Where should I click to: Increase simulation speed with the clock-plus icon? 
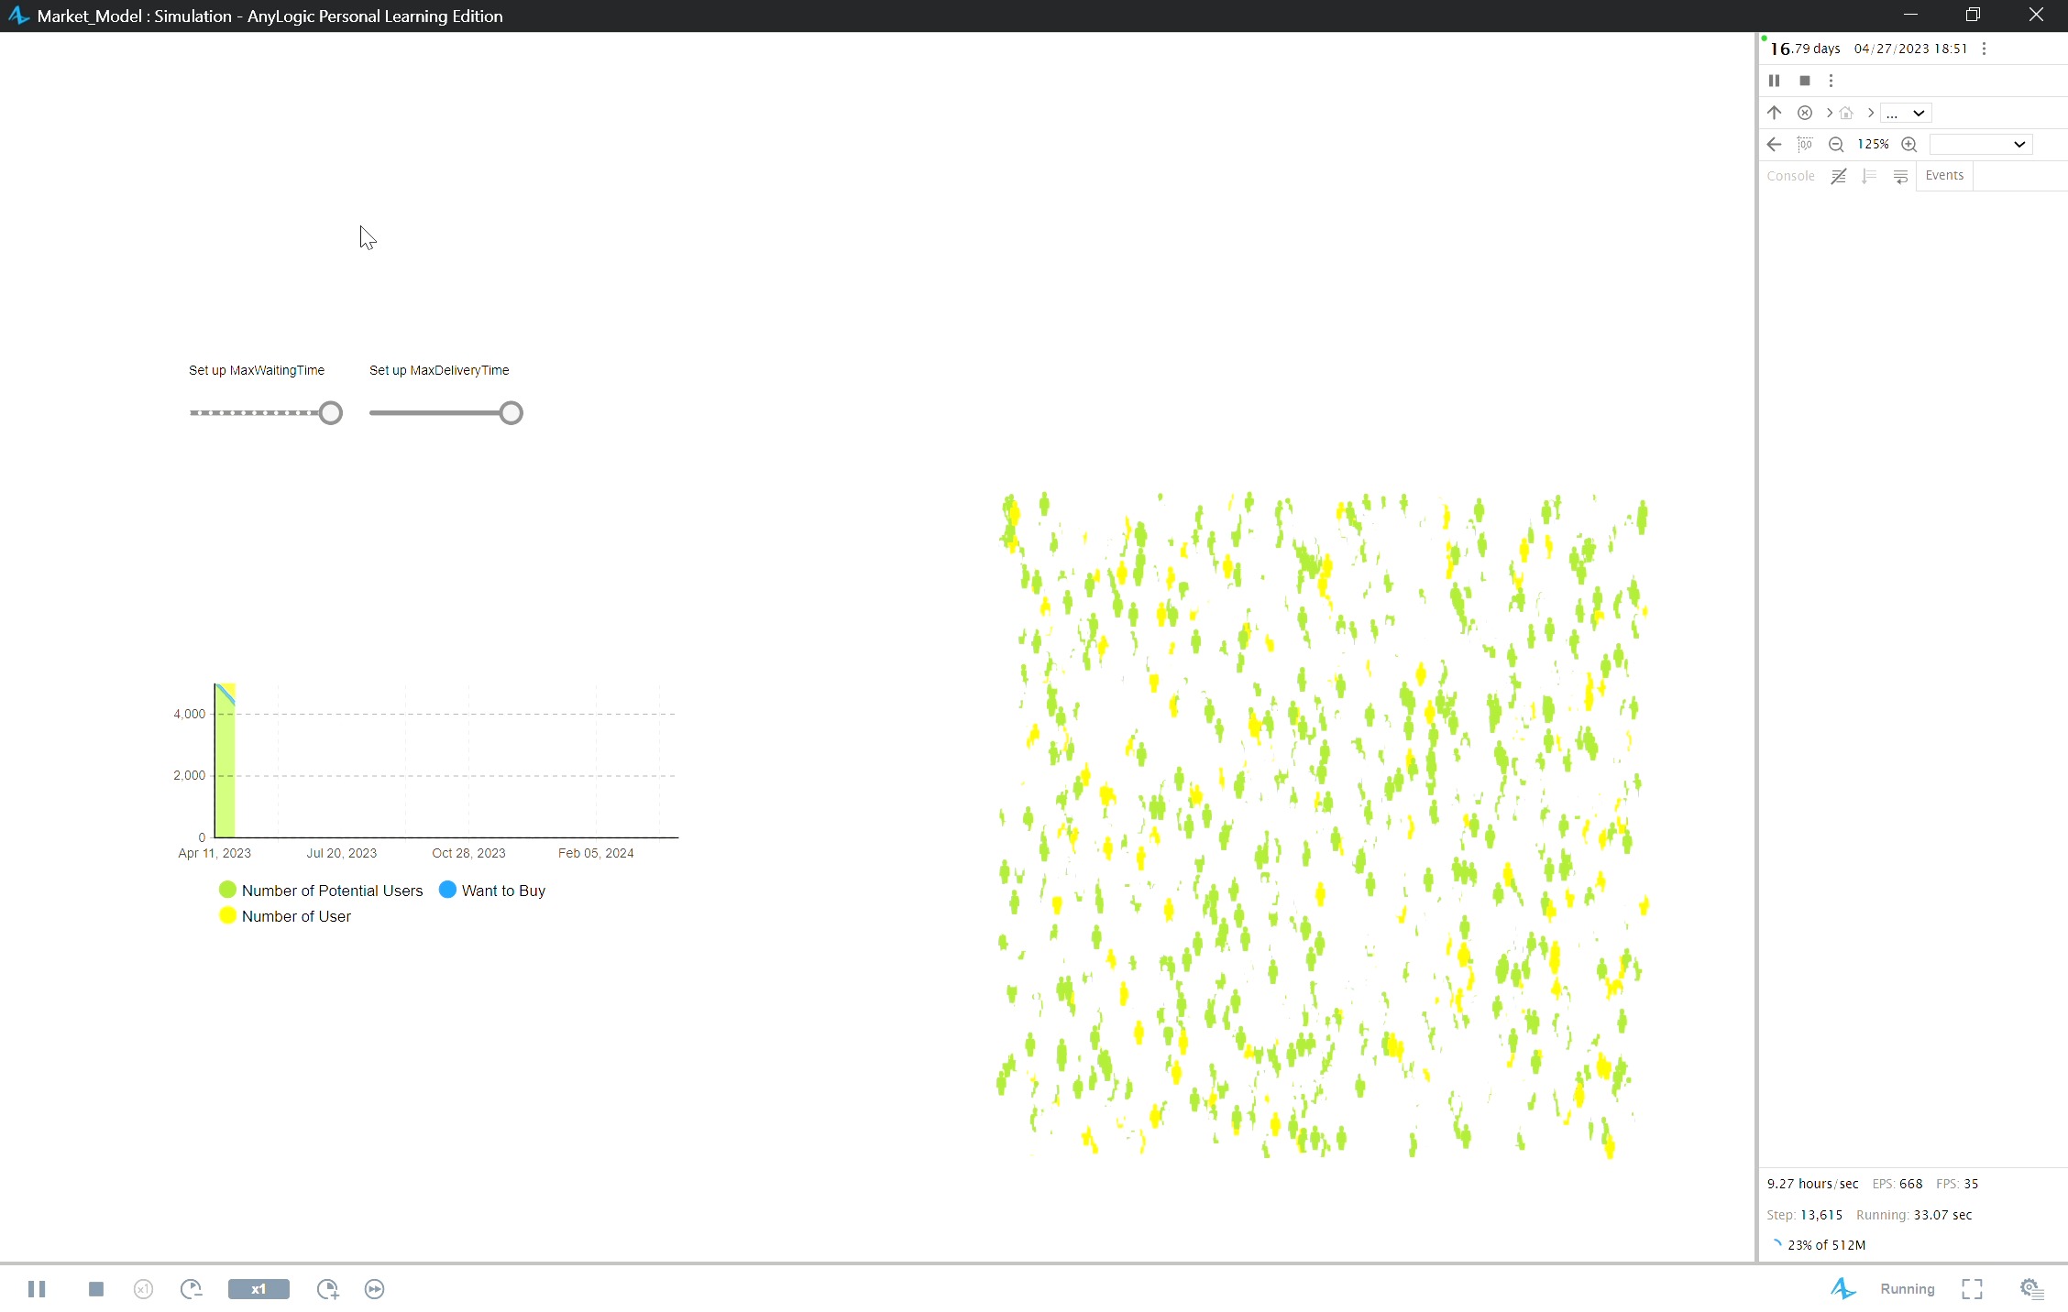[x=327, y=1289]
